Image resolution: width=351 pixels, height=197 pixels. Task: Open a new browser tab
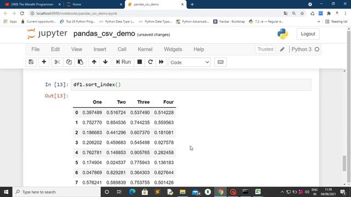[x=192, y=4]
